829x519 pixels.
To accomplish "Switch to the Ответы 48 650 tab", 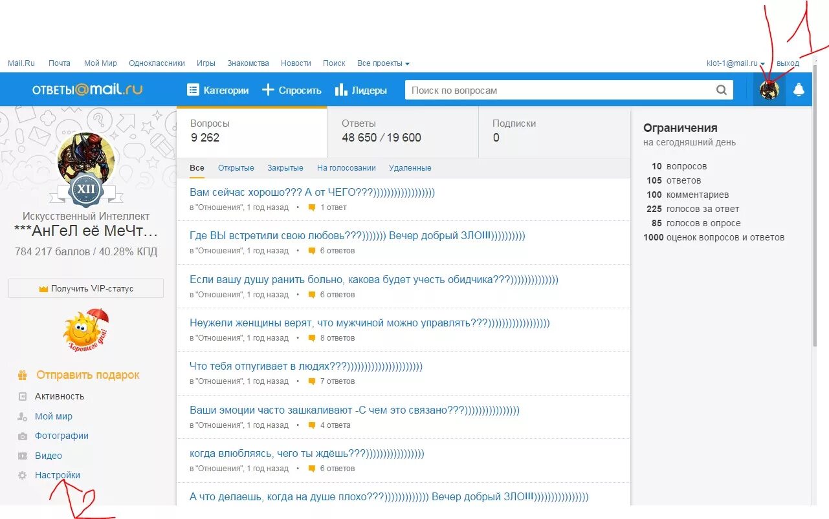I will [403, 132].
